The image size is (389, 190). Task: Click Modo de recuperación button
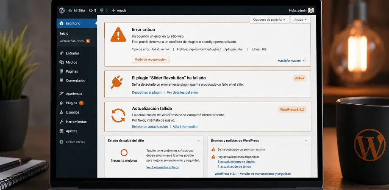(x=150, y=60)
